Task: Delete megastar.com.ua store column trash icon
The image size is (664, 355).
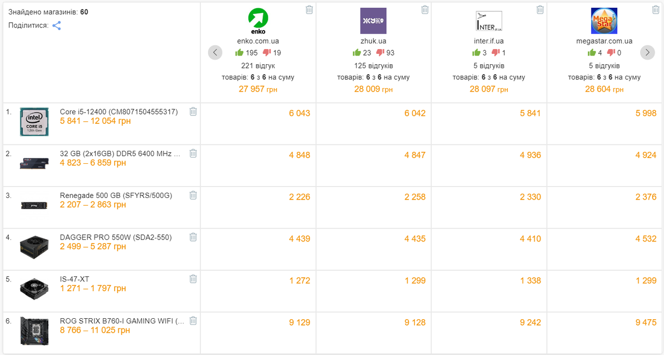Action: pyautogui.click(x=655, y=10)
